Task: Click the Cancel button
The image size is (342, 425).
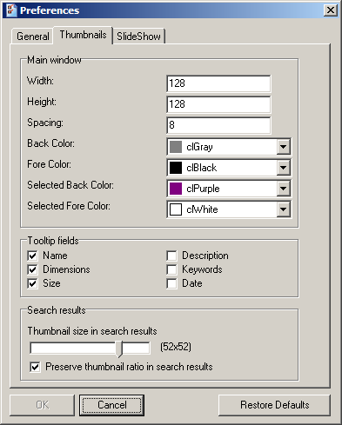Action: [x=111, y=405]
